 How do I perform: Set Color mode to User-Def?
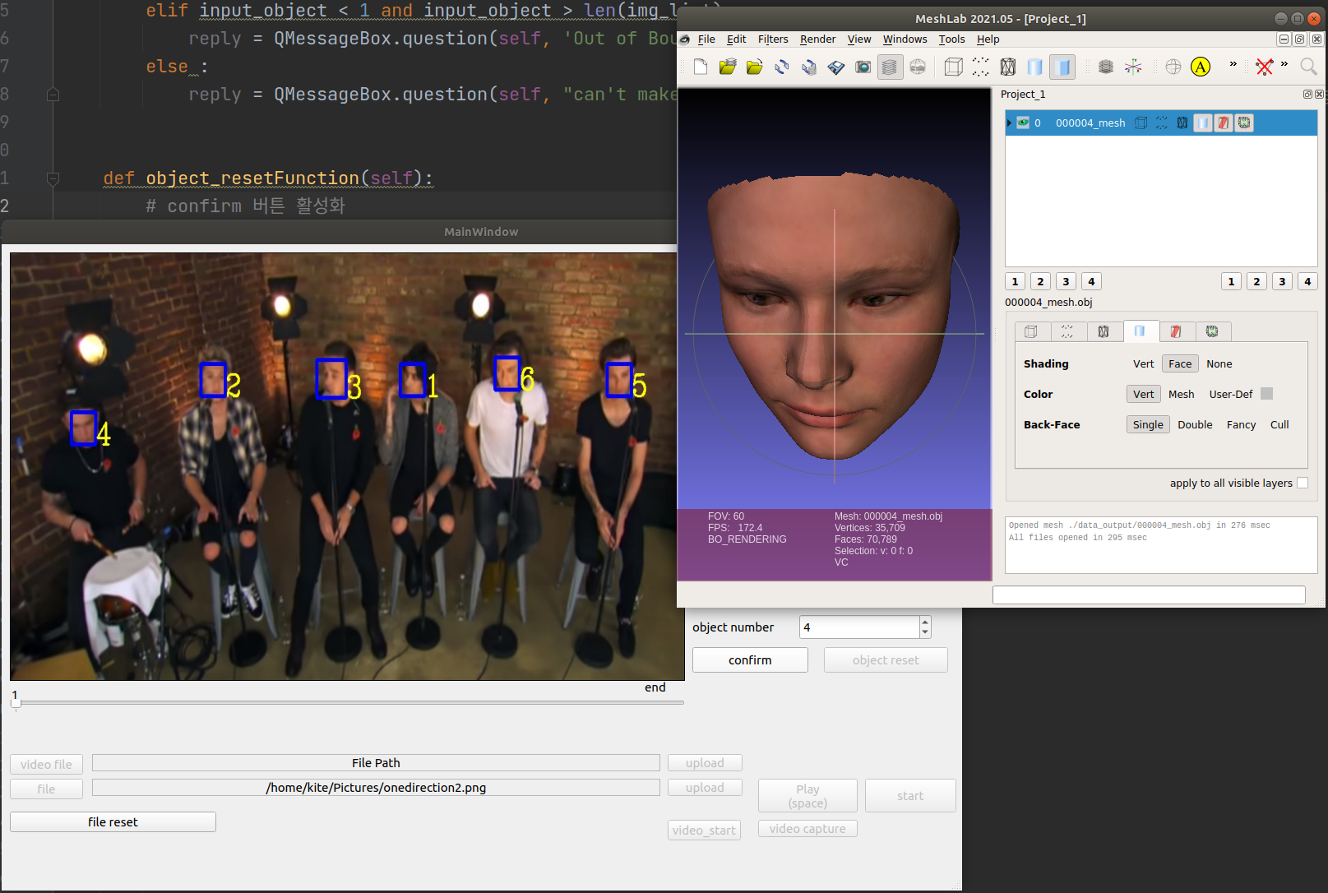1231,394
